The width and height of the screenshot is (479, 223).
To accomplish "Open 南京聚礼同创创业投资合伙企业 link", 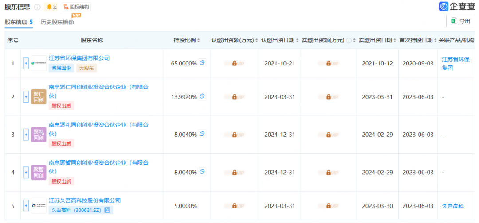I will coord(98,129).
